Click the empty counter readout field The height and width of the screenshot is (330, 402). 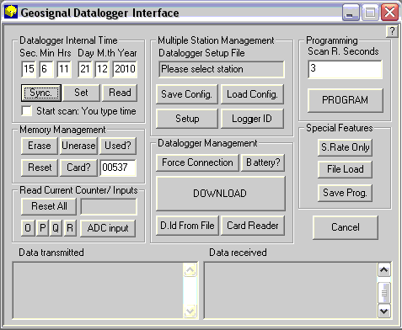(109, 206)
